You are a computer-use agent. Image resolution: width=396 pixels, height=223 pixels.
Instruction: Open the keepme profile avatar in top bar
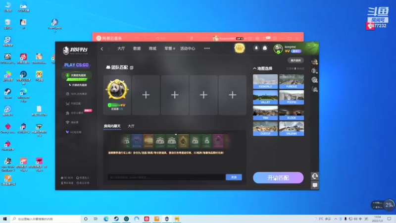point(278,49)
